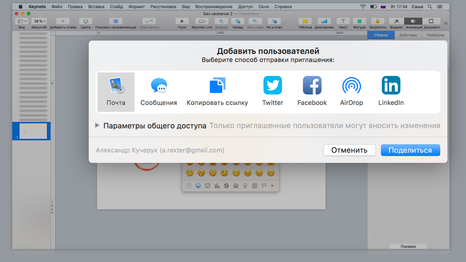Select the Mail (Почта) sharing option
466x262 pixels.
click(x=116, y=92)
